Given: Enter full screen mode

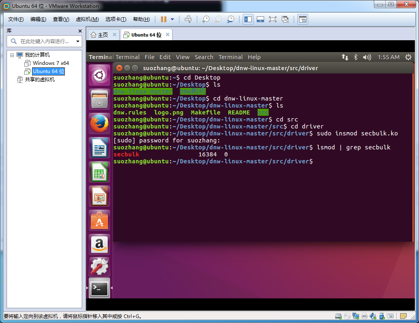Looking at the screenshot, I should click(272, 19).
